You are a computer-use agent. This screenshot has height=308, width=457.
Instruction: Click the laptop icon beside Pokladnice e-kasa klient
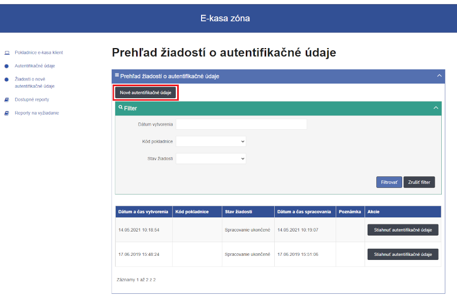coord(7,53)
